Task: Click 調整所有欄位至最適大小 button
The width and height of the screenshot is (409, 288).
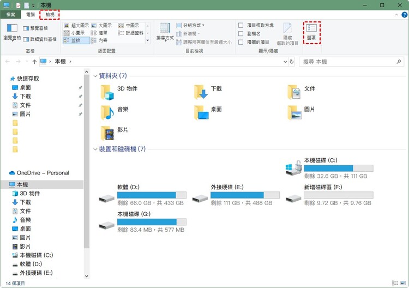Action: [x=204, y=42]
